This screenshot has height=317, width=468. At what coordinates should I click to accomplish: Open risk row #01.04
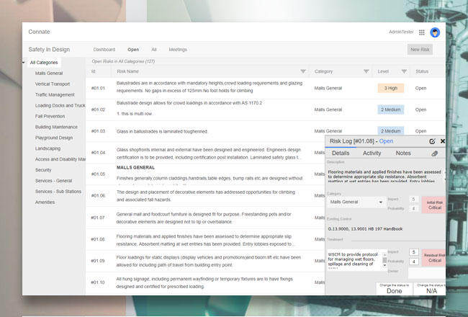pyautogui.click(x=205, y=153)
